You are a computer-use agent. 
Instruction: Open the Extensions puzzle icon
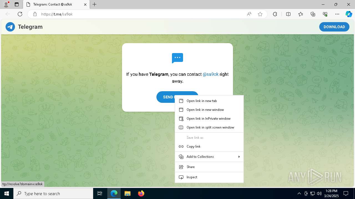pos(275,14)
